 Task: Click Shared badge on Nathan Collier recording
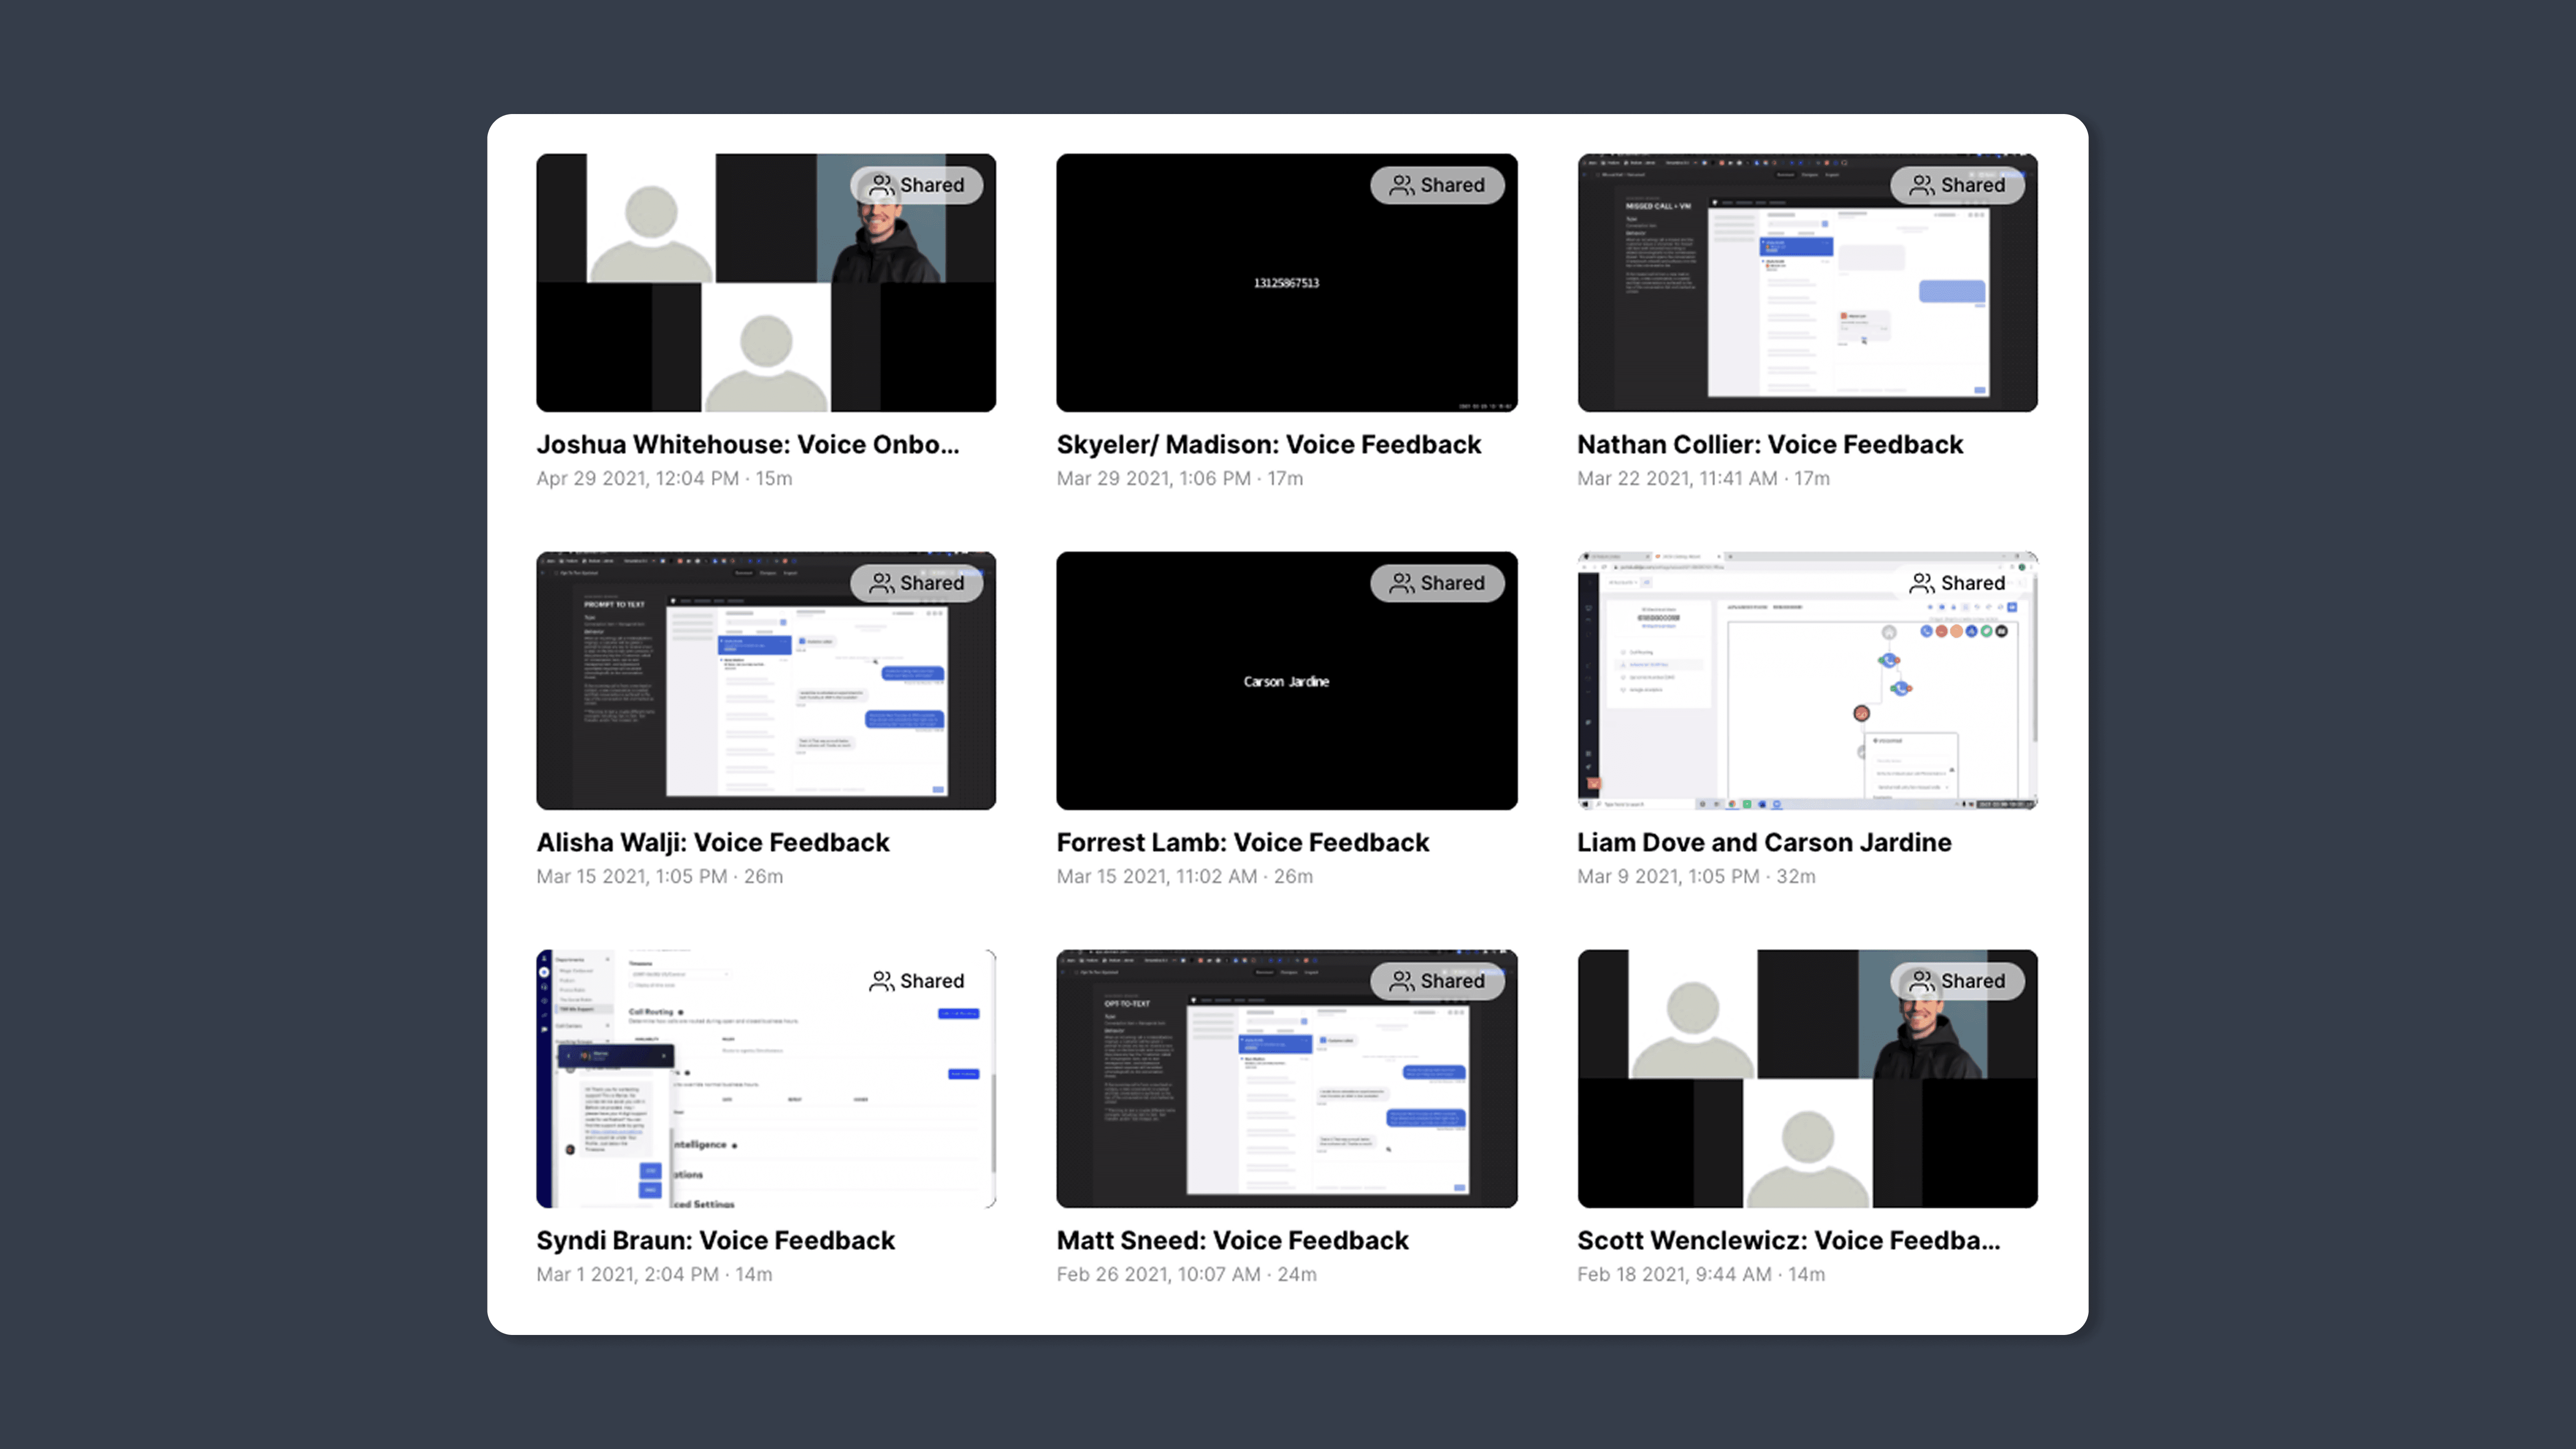(1956, 185)
